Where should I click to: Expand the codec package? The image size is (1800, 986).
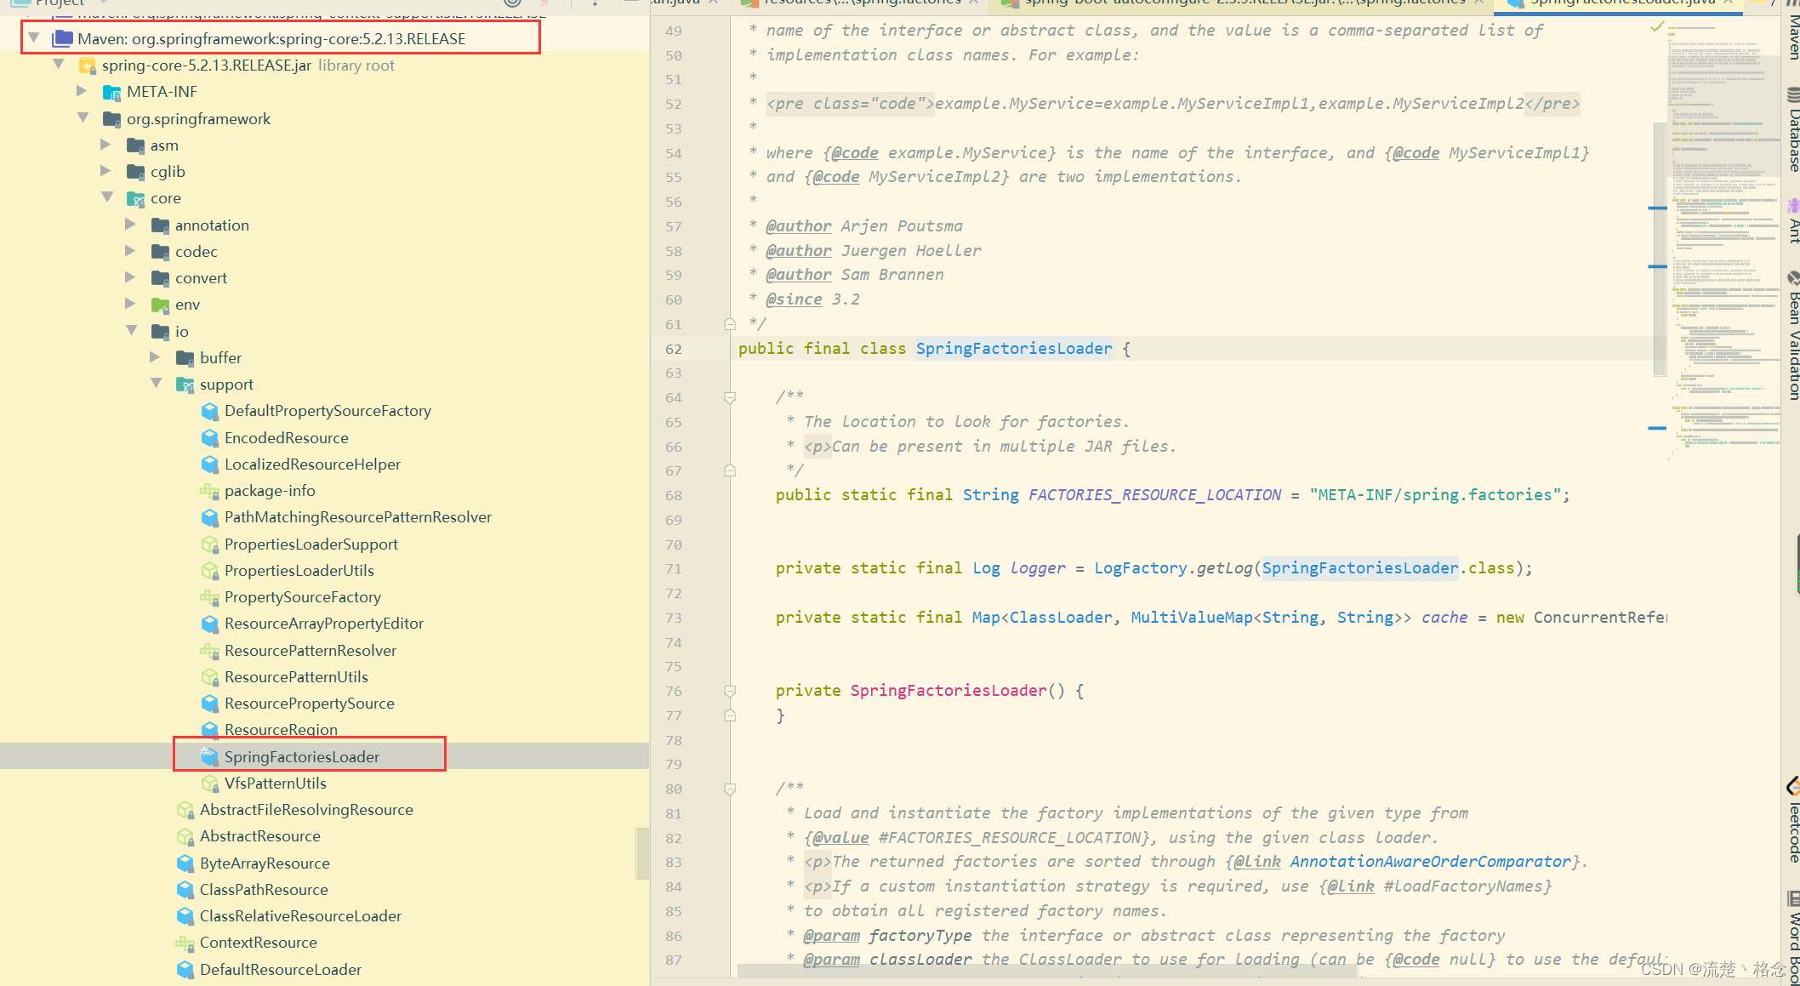click(130, 251)
